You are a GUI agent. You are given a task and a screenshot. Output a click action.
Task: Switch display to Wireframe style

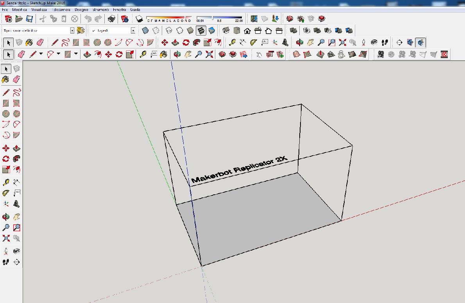point(169,29)
